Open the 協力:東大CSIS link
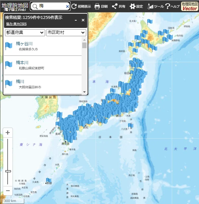 coord(16,24)
